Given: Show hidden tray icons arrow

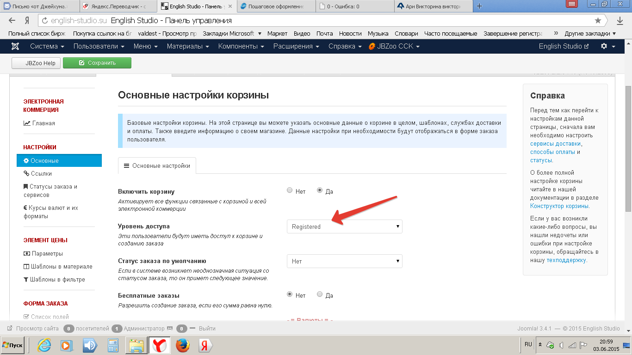Looking at the screenshot, I should click(540, 345).
